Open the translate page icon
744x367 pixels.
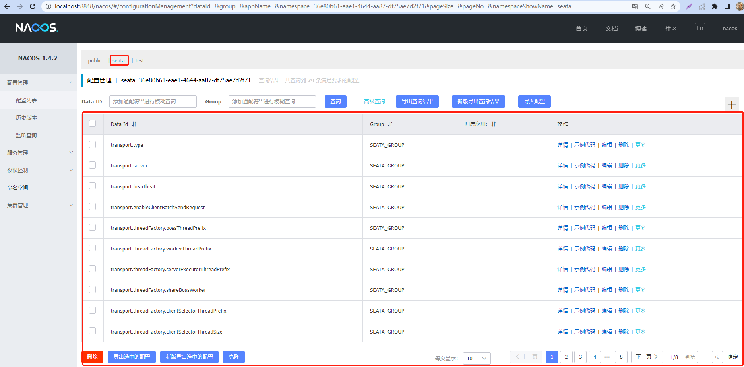click(635, 6)
